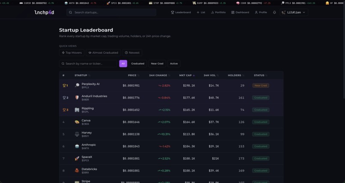Click the COHR ticker in top bar
The width and height of the screenshot is (345, 183).
tap(253, 3)
